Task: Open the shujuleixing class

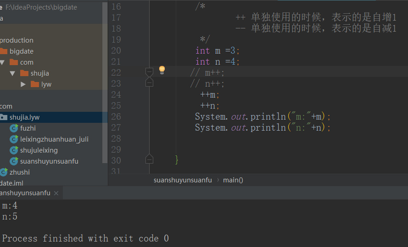Action: [39, 150]
